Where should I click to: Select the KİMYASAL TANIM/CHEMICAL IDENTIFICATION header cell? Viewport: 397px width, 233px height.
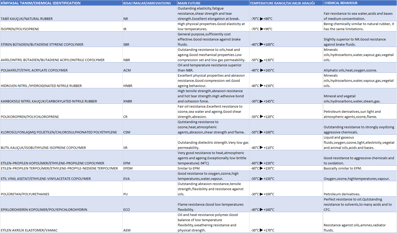(61, 3)
